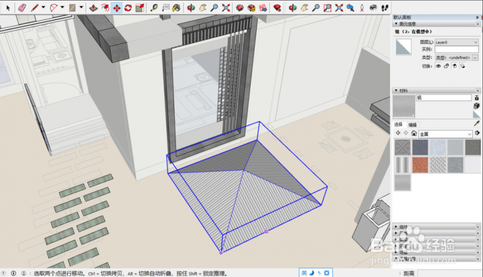Activate the Scale tool
Viewport: 483px width, 277px height.
point(140,8)
